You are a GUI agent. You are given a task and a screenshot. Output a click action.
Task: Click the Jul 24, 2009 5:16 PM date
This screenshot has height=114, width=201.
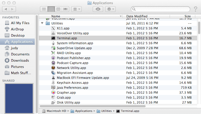pos(142,78)
